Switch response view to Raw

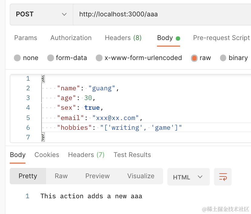click(x=61, y=176)
